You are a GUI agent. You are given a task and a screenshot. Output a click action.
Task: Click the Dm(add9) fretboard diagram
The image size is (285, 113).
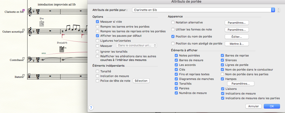pos(62,49)
